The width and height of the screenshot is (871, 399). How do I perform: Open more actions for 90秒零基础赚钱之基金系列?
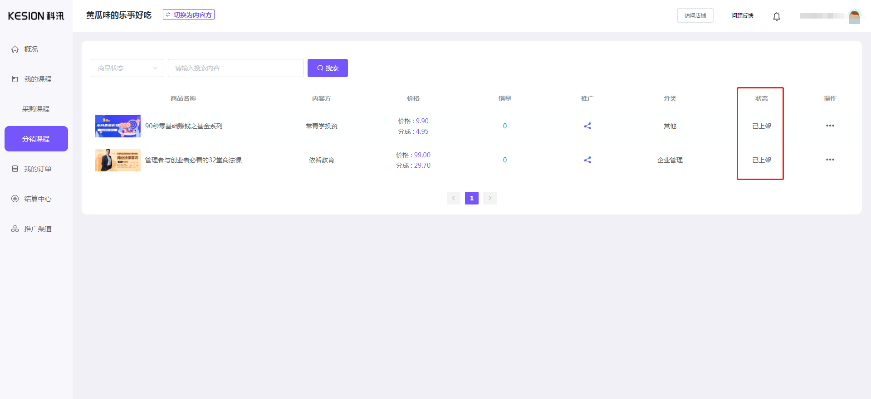pos(830,126)
